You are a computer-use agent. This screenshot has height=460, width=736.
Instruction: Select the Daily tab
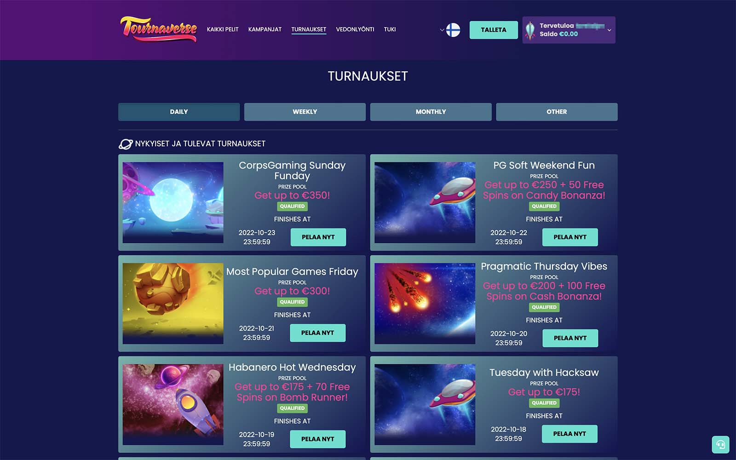(179, 112)
